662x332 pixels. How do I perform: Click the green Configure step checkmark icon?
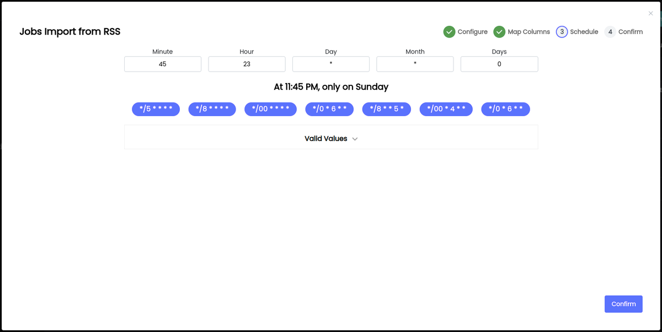[x=449, y=32]
